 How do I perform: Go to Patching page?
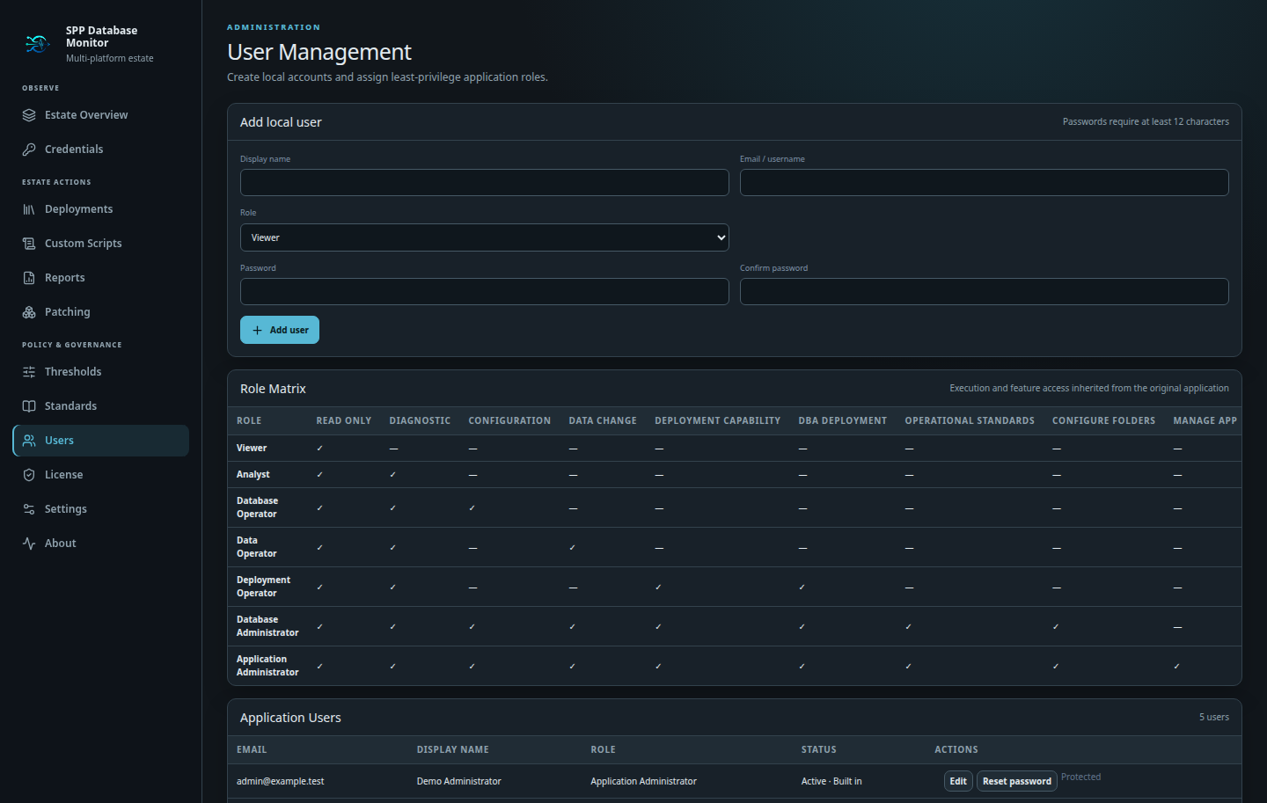point(100,312)
